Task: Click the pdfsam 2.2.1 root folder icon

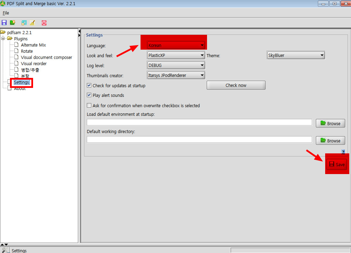Action: coord(3,32)
